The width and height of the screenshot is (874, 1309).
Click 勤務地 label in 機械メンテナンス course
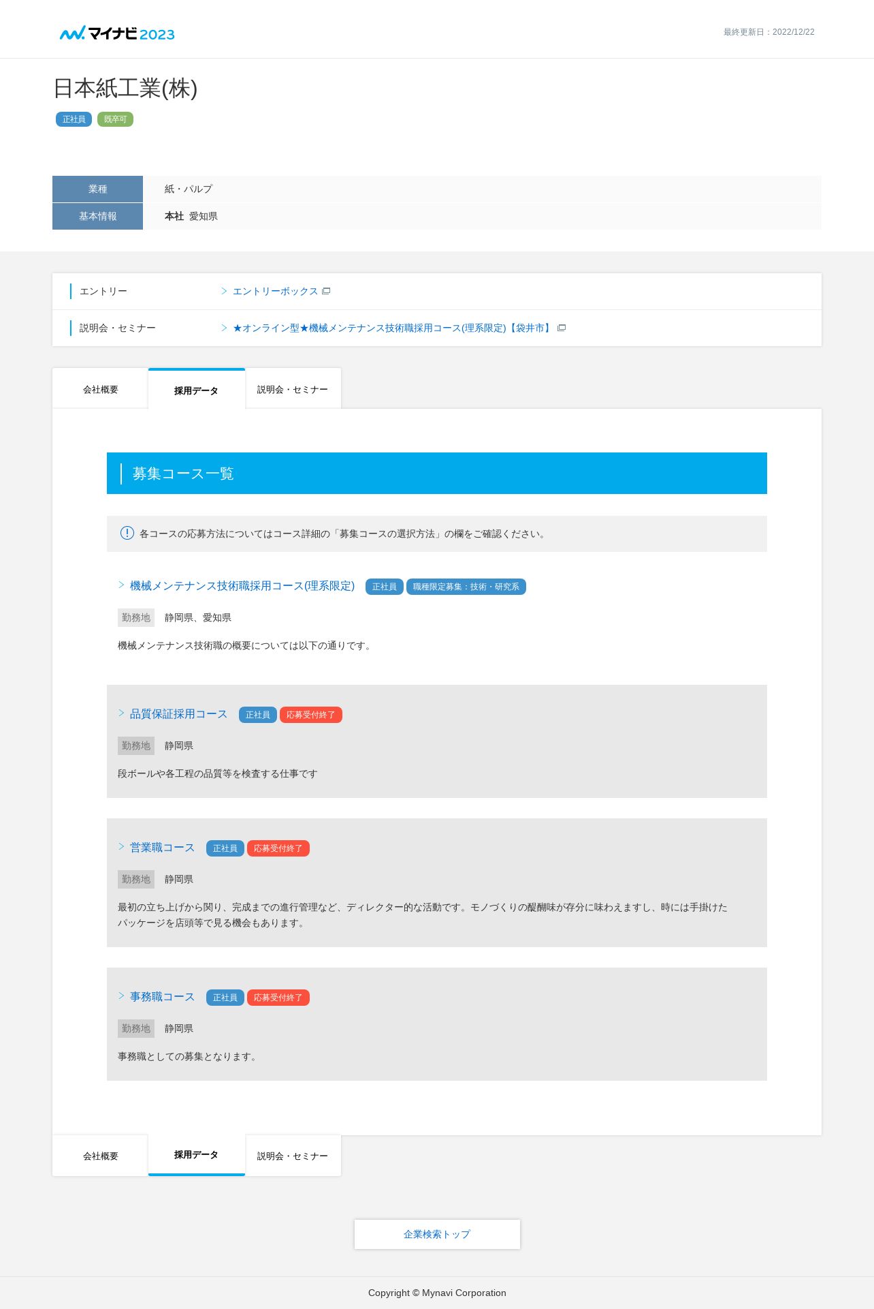coord(136,617)
